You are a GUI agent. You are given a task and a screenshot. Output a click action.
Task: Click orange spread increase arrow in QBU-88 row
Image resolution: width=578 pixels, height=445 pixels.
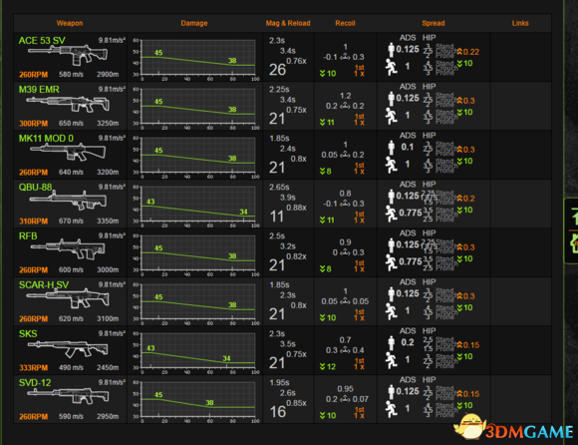click(x=459, y=199)
